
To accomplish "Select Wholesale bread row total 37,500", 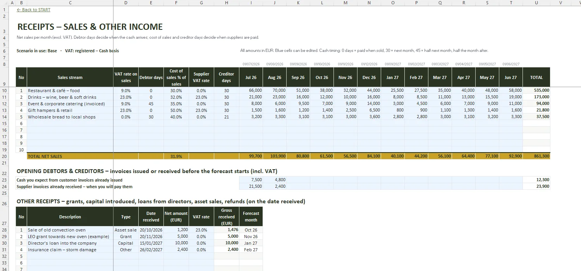I will point(536,117).
